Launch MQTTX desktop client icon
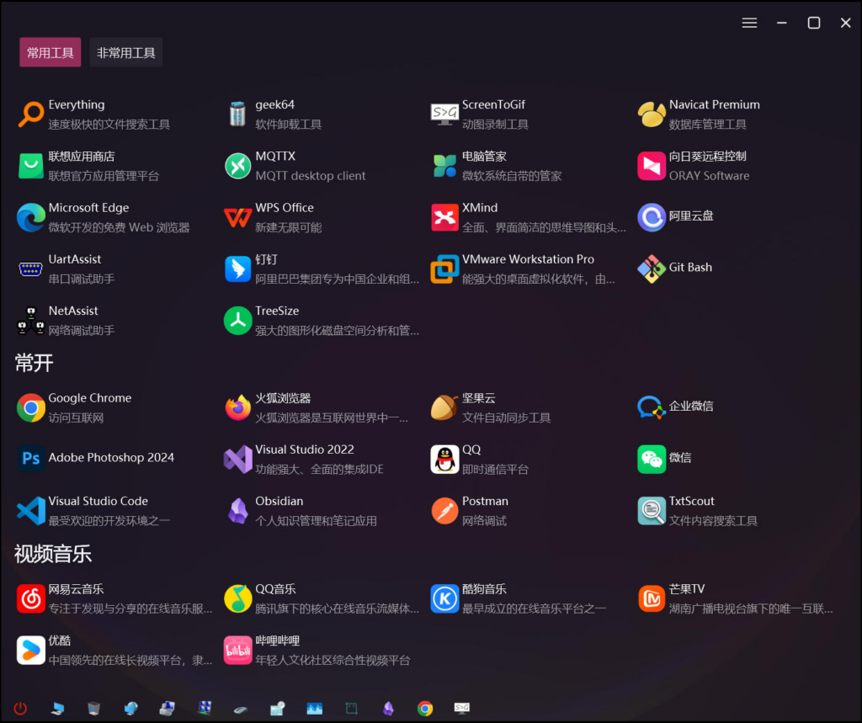The height and width of the screenshot is (723, 862). (x=237, y=166)
